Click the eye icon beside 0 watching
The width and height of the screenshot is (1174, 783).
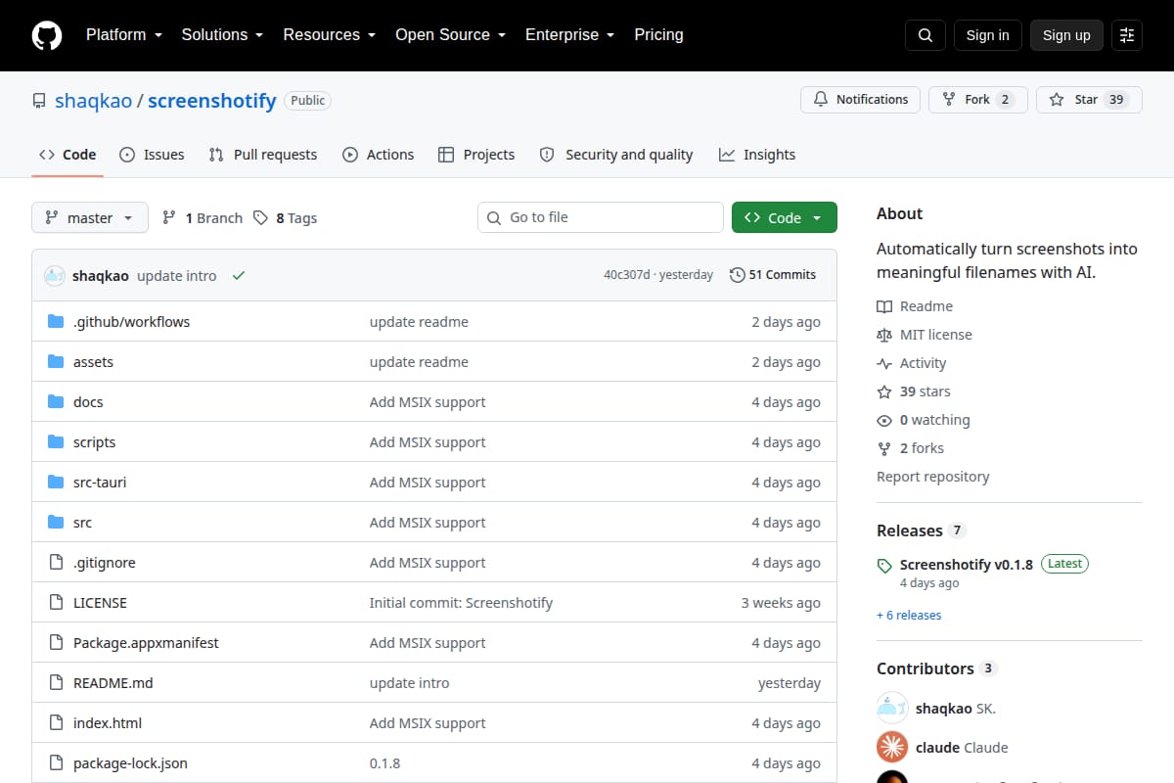884,420
